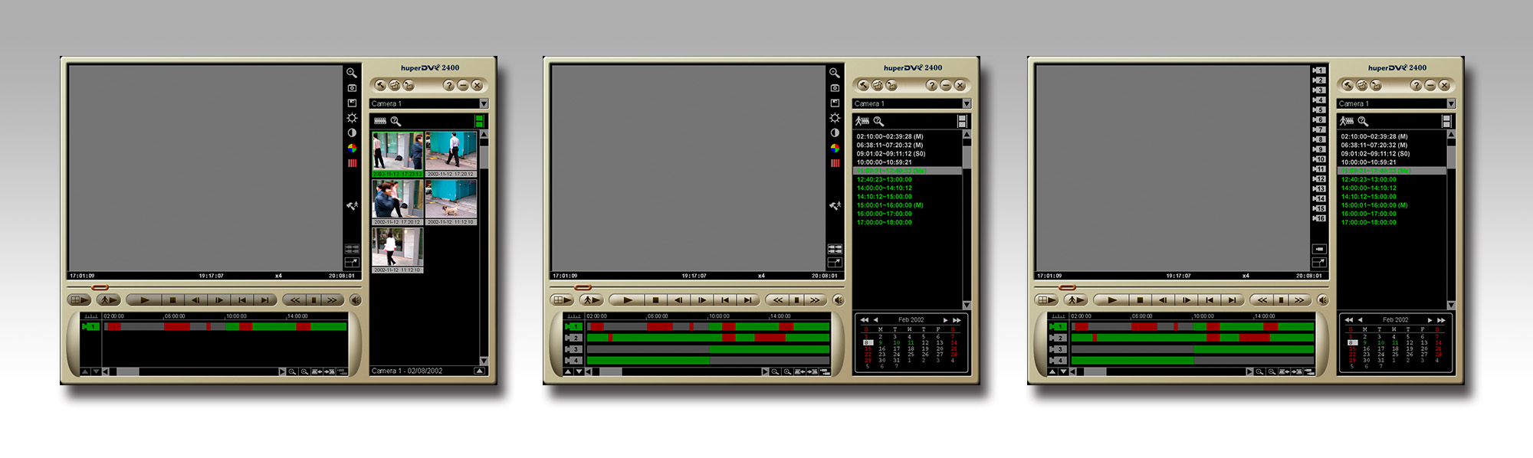
Task: Expand the Camera 1 - 02/08/2002 panel arrow
Action: coord(479,371)
